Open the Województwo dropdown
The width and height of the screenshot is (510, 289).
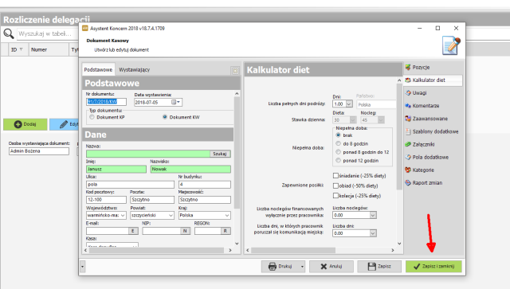click(123, 215)
